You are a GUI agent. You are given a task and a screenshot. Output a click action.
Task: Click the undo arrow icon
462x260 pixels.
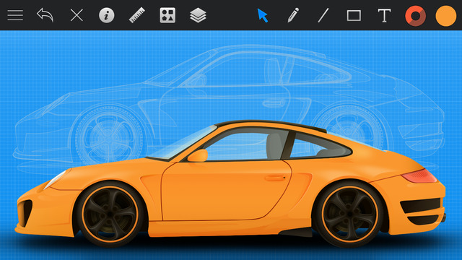pos(45,15)
